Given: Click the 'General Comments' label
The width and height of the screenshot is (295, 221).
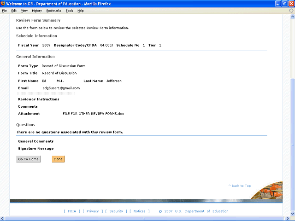Looking at the screenshot, I should [x=36, y=141].
